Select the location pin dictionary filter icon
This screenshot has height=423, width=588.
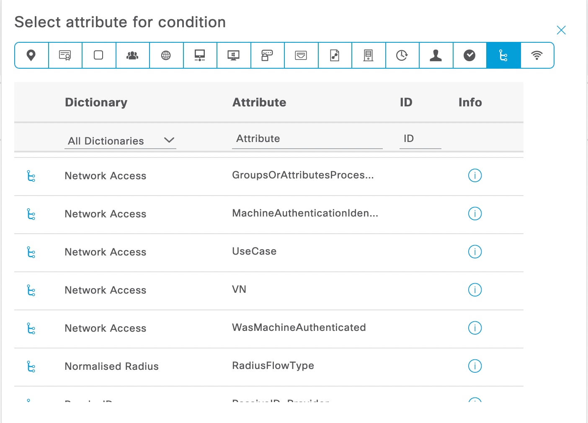(31, 55)
